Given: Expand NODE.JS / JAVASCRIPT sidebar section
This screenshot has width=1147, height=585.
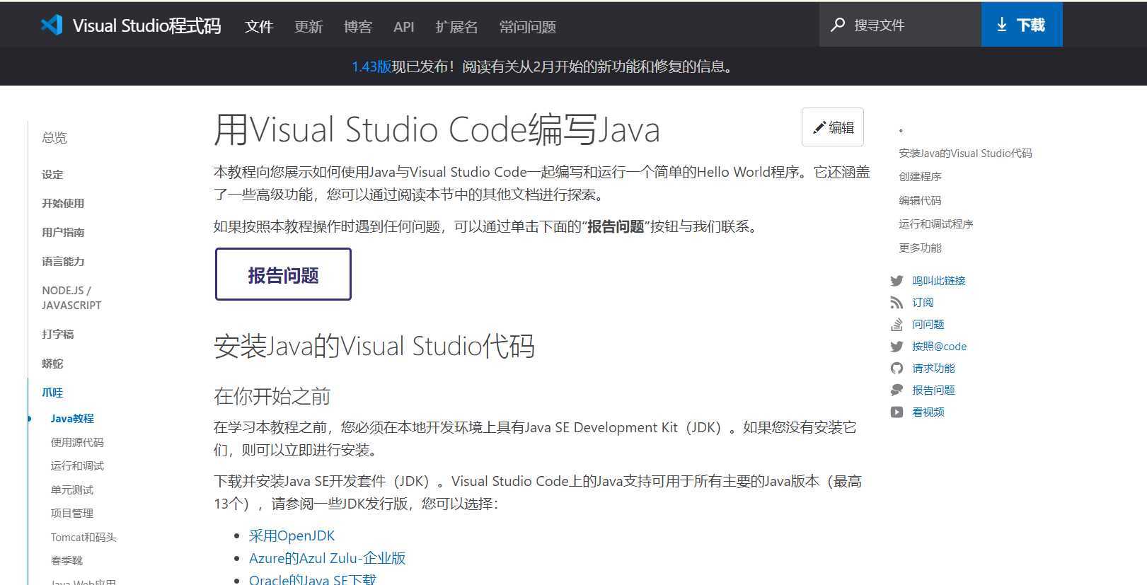Looking at the screenshot, I should [71, 298].
